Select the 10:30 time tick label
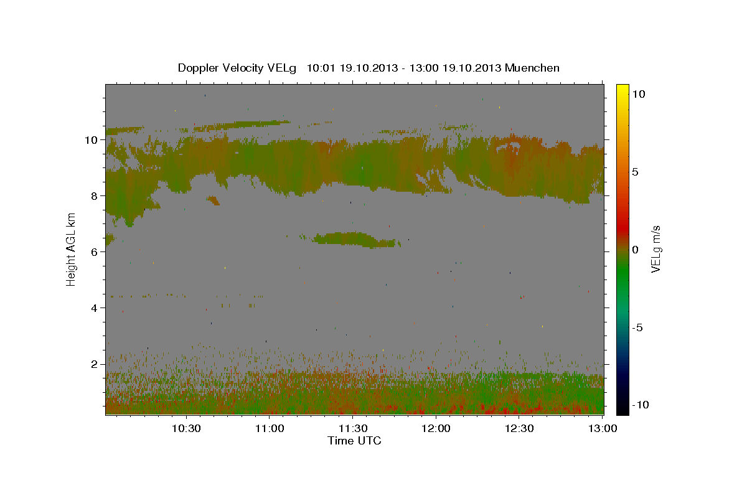 [x=186, y=428]
